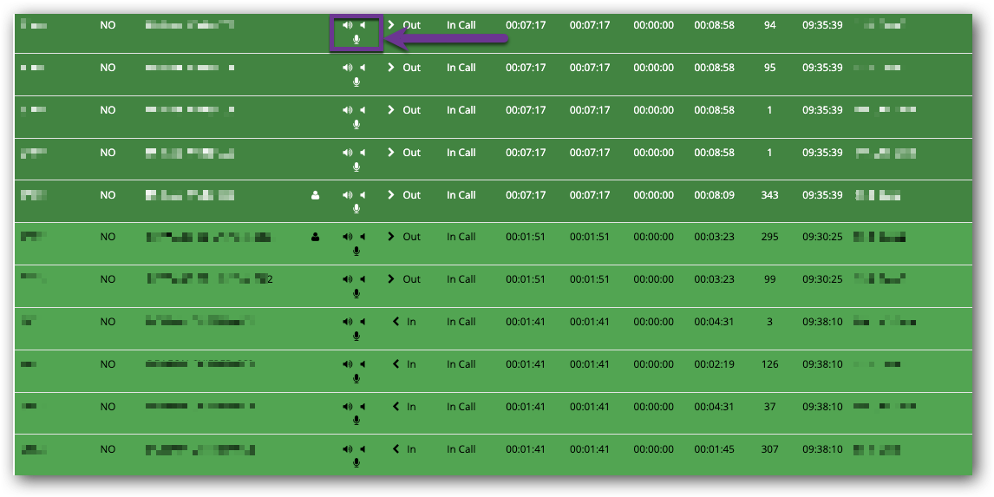Image resolution: width=994 pixels, height=497 pixels.
Task: Select the 00:02:19 duration cell
Action: [715, 364]
